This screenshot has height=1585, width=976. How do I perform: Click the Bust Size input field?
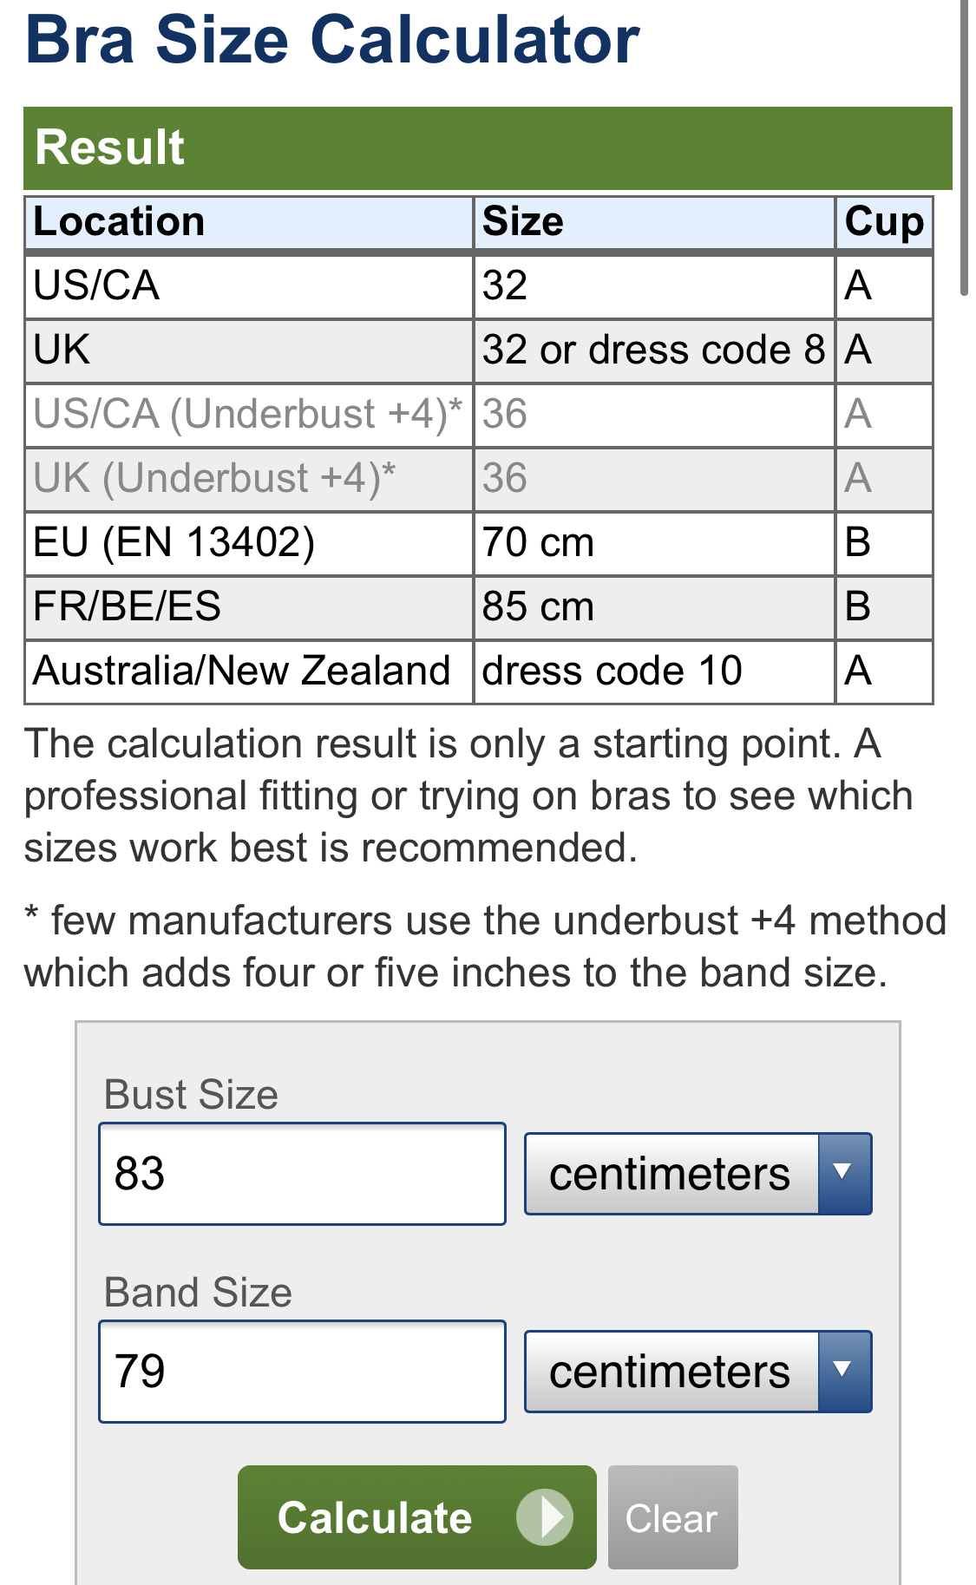click(302, 1174)
